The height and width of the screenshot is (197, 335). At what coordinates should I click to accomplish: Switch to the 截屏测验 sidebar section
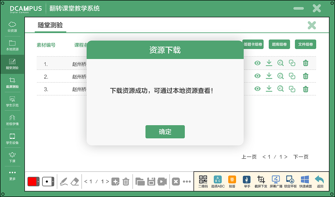click(x=12, y=84)
